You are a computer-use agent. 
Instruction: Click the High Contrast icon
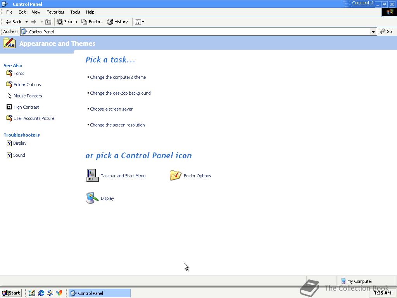tap(9, 107)
